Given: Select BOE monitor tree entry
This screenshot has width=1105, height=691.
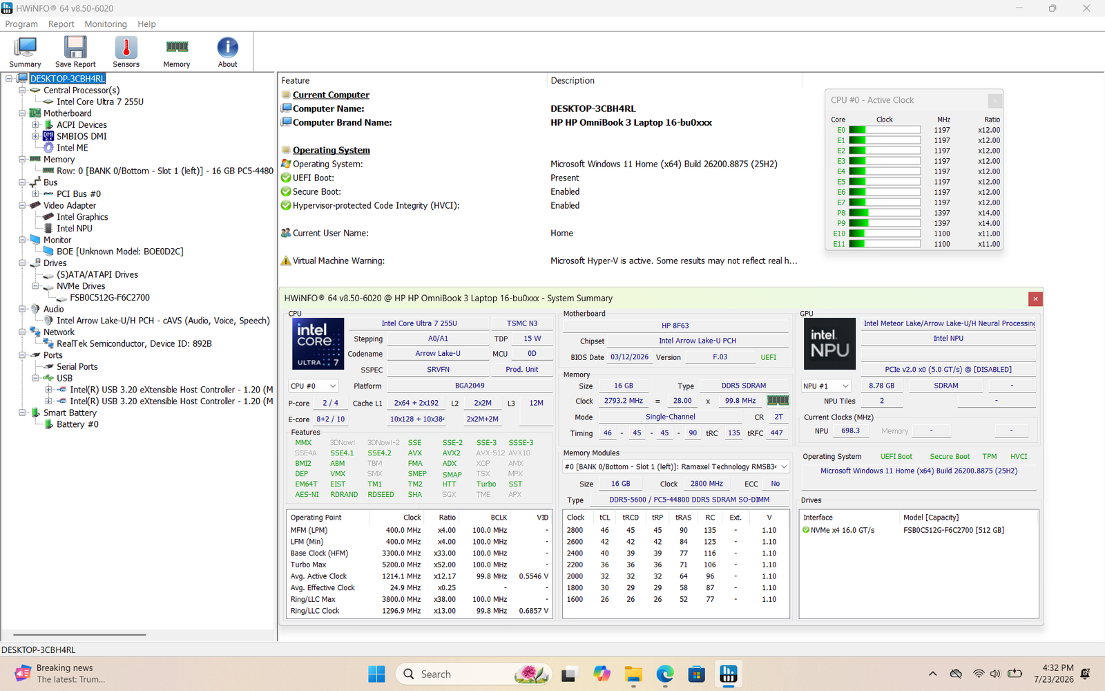Looking at the screenshot, I should pyautogui.click(x=120, y=252).
